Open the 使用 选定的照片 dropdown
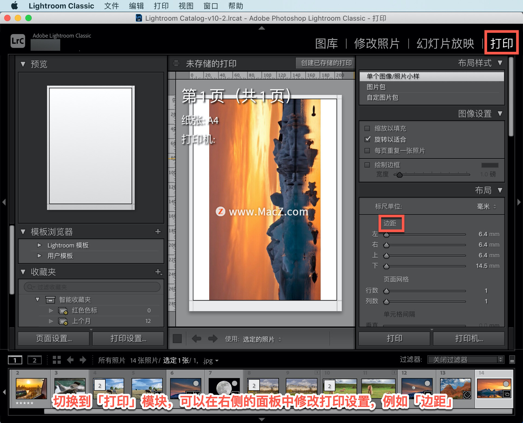523x423 pixels. 262,339
